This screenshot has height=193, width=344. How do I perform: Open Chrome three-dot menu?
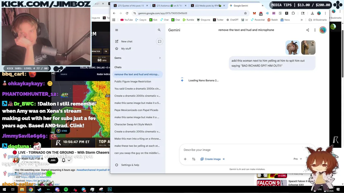coord(325,13)
